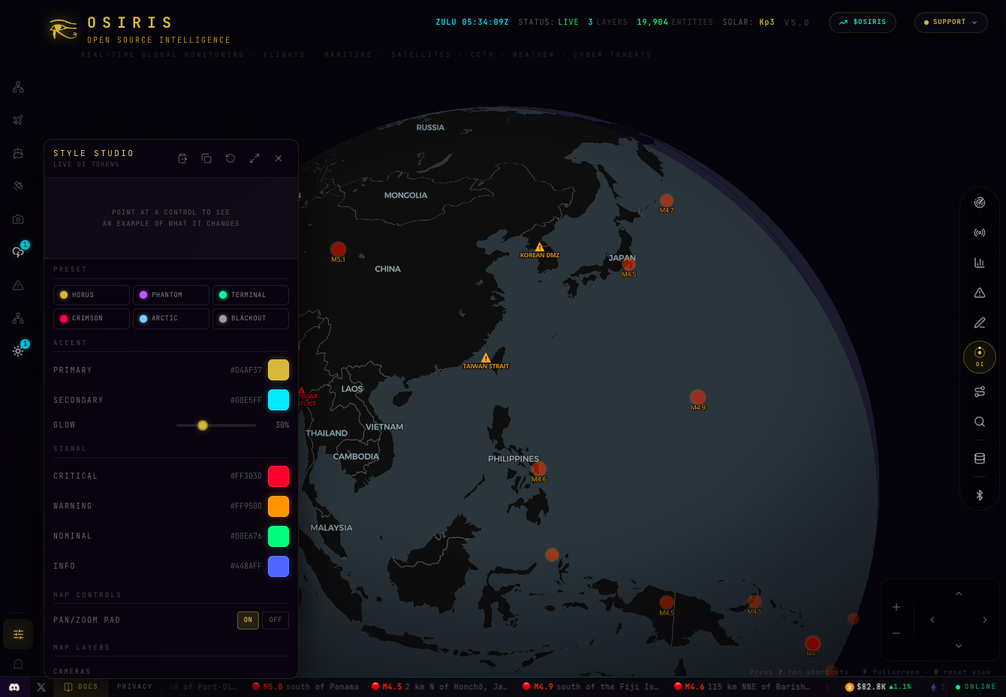This screenshot has width=1006, height=697.
Task: Open the CCTV camera icon in left sidebar
Action: [x=18, y=219]
